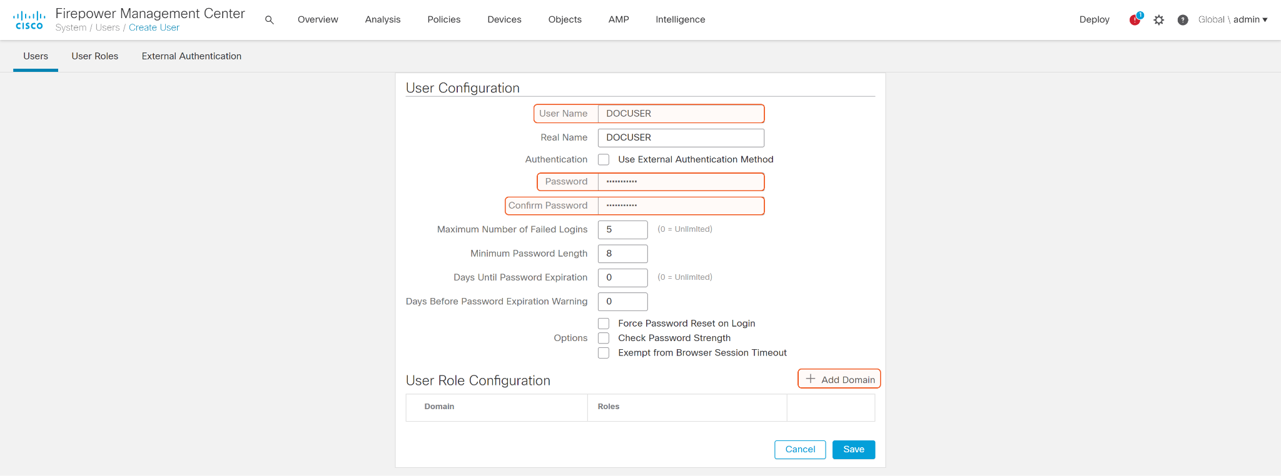Open the Policies menu

coord(443,20)
